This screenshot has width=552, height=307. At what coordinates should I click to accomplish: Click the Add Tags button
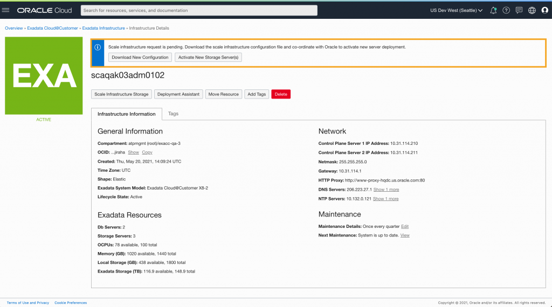point(257,94)
